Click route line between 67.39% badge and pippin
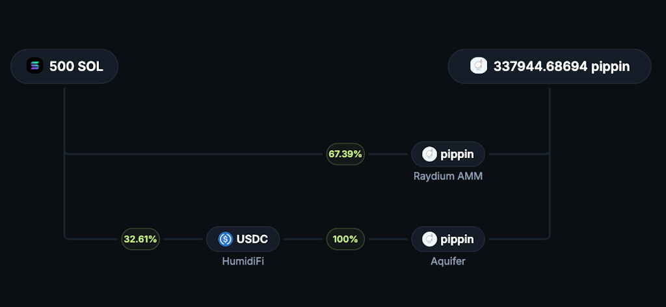Image resolution: width=666 pixels, height=307 pixels. click(x=388, y=154)
